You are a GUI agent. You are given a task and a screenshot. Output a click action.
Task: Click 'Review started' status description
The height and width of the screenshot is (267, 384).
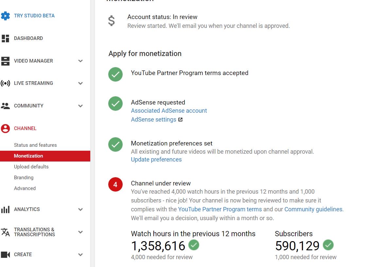pos(209,26)
